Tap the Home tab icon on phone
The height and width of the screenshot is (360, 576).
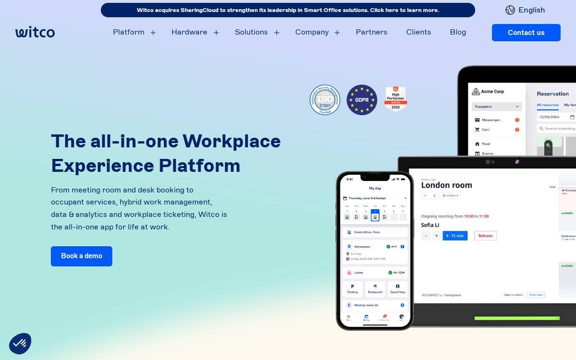tap(348, 317)
